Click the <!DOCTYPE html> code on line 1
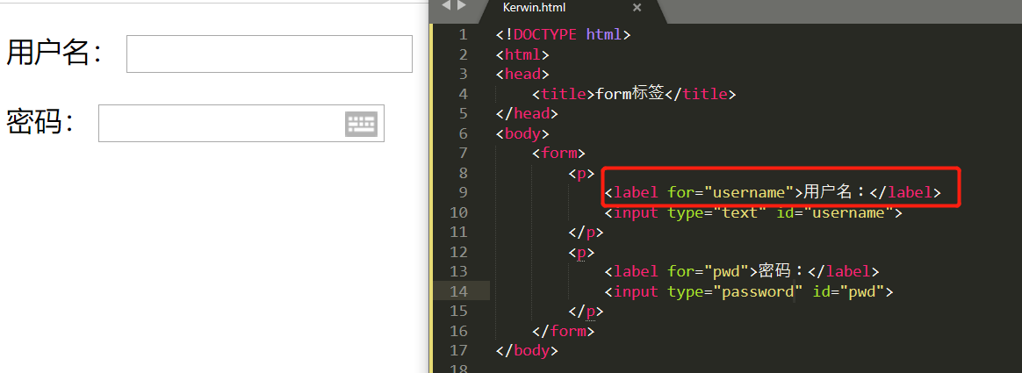This screenshot has width=1022, height=373. tap(563, 34)
